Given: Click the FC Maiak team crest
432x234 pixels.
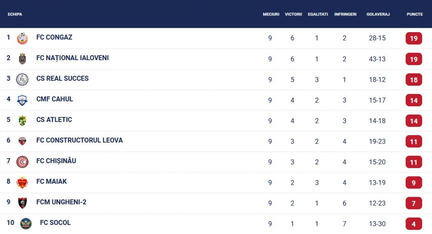Looking at the screenshot, I should click(22, 183).
